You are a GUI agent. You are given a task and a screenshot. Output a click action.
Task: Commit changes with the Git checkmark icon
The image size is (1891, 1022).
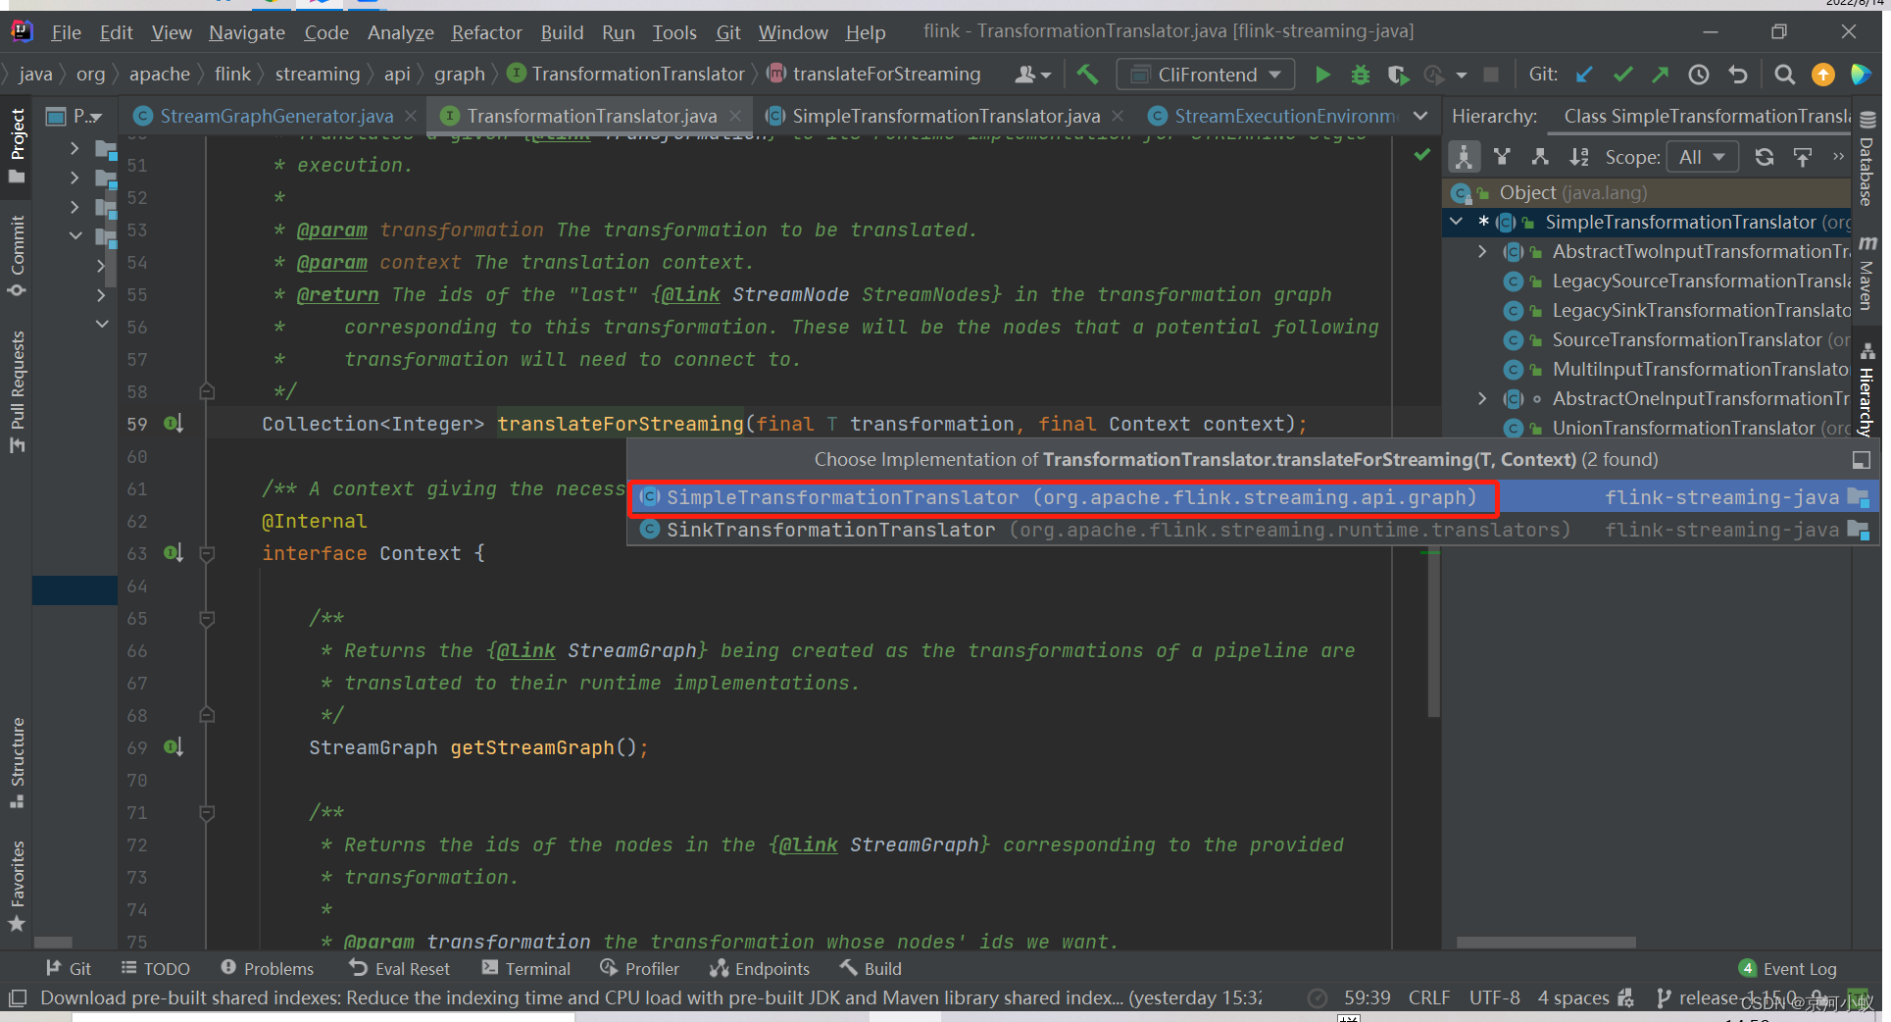click(x=1623, y=75)
